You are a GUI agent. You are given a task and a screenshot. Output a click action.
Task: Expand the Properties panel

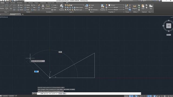click(x=111, y=12)
